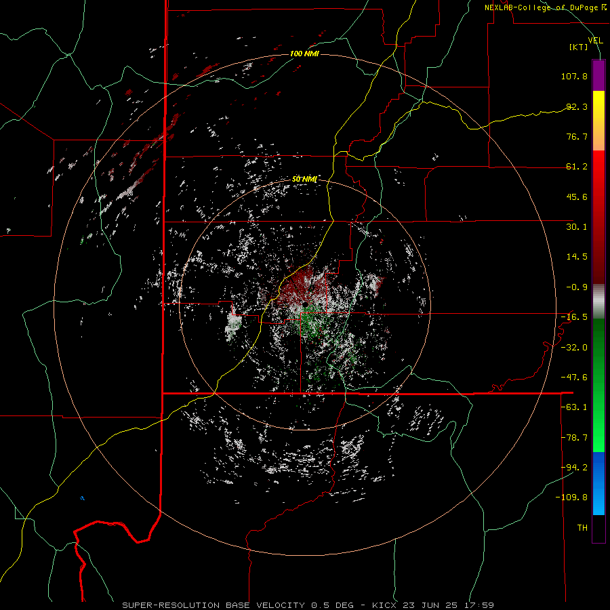Viewport: 610px width, 610px height.
Task: Select the 14.5 velocity scale value
Action: (577, 257)
